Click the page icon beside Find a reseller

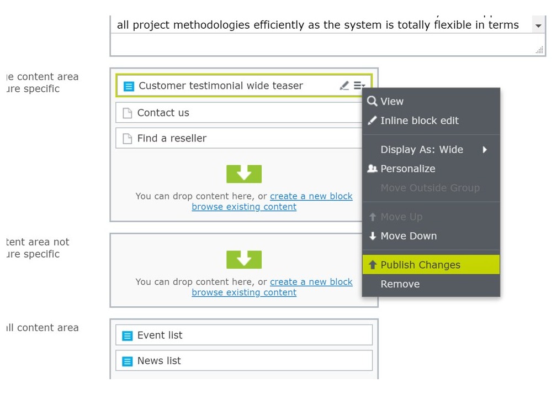coord(128,139)
